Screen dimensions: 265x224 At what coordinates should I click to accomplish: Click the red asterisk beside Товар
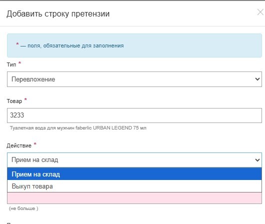(x=25, y=99)
